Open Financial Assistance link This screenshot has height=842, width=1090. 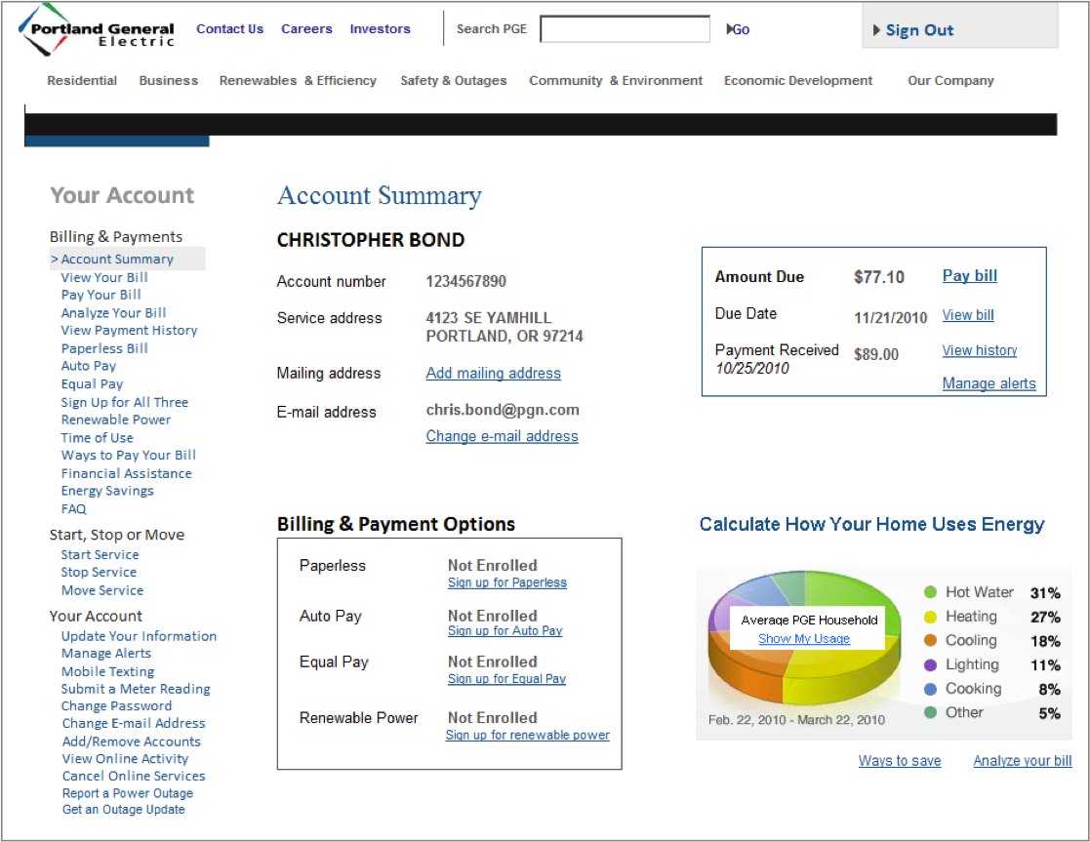pos(126,473)
